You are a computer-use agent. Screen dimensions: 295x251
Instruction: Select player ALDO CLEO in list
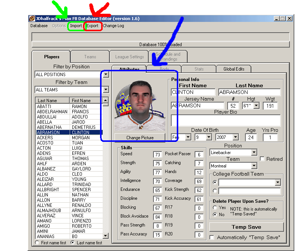click(x=69, y=174)
